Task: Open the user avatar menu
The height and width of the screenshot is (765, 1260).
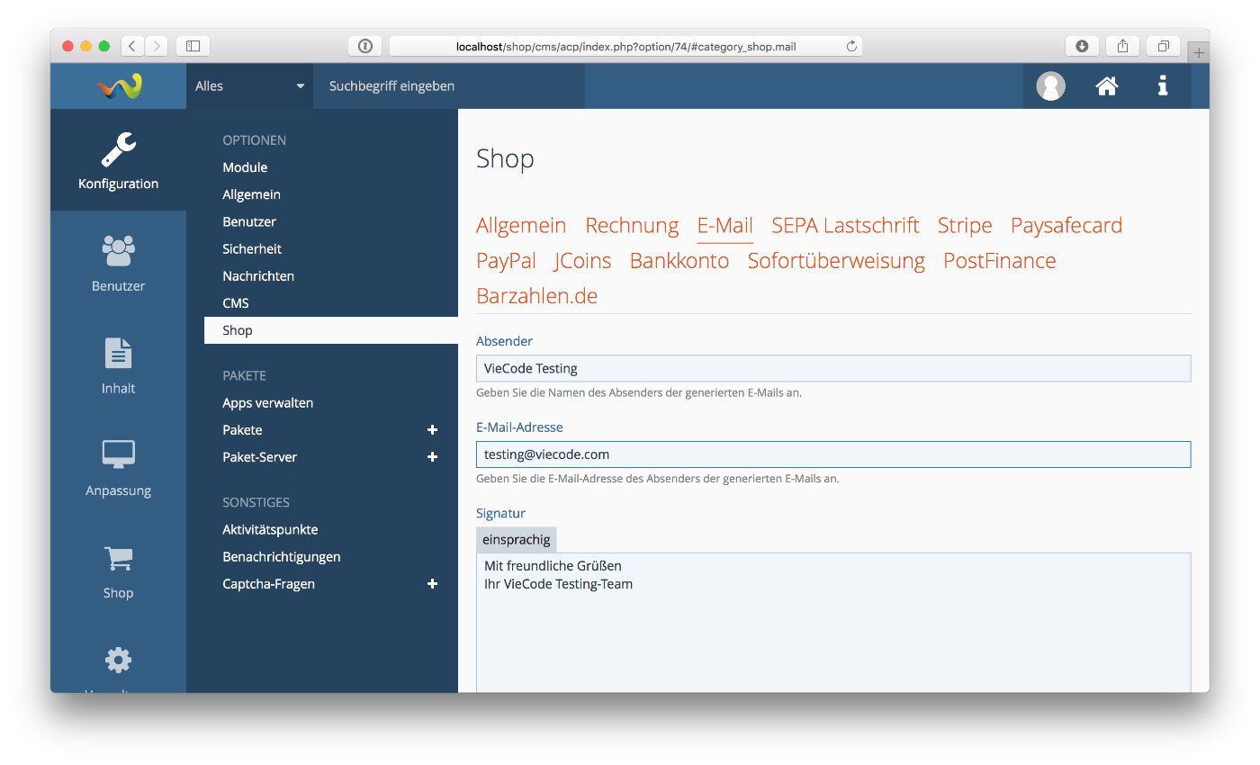Action: tap(1050, 86)
